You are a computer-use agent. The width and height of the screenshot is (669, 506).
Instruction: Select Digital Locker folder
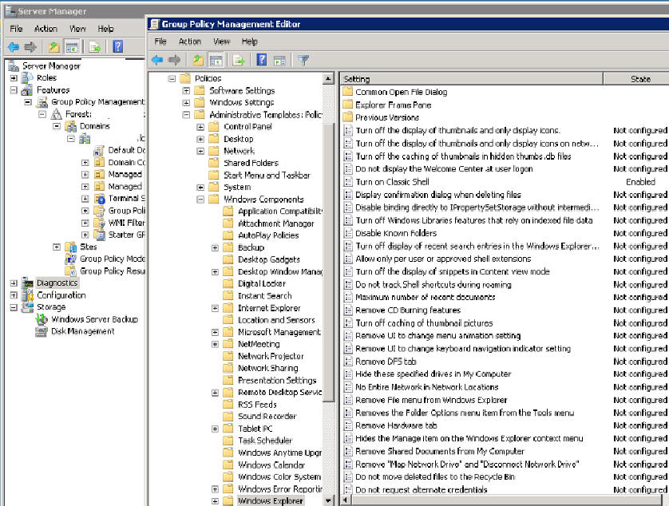(262, 283)
